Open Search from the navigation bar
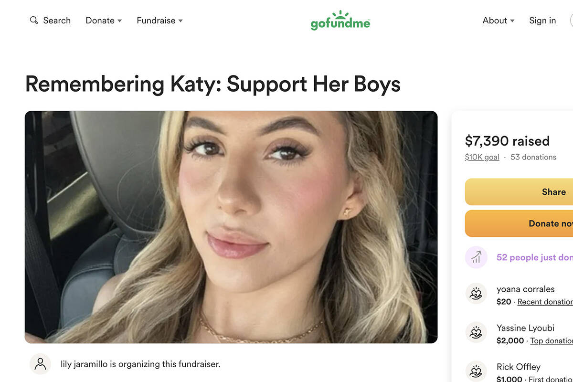Screen dimensions: 573x382 click(56, 21)
